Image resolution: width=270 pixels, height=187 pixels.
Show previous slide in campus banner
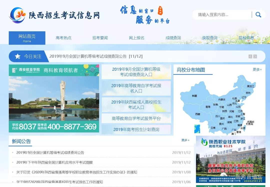pos(10,99)
